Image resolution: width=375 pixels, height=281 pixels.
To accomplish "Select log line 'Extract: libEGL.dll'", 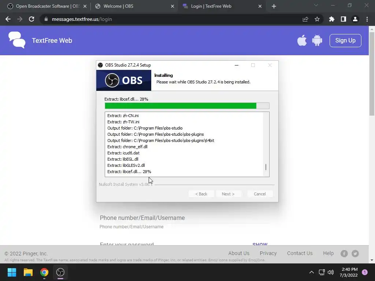I will click(x=123, y=159).
